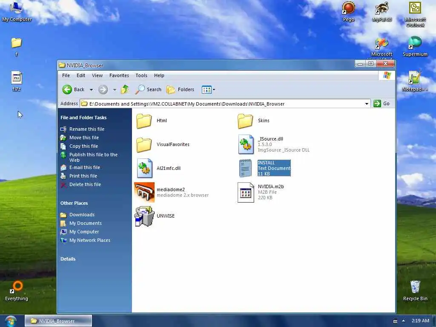The width and height of the screenshot is (436, 327).
Task: Expand the Forward history dropdown arrow
Action: point(115,89)
